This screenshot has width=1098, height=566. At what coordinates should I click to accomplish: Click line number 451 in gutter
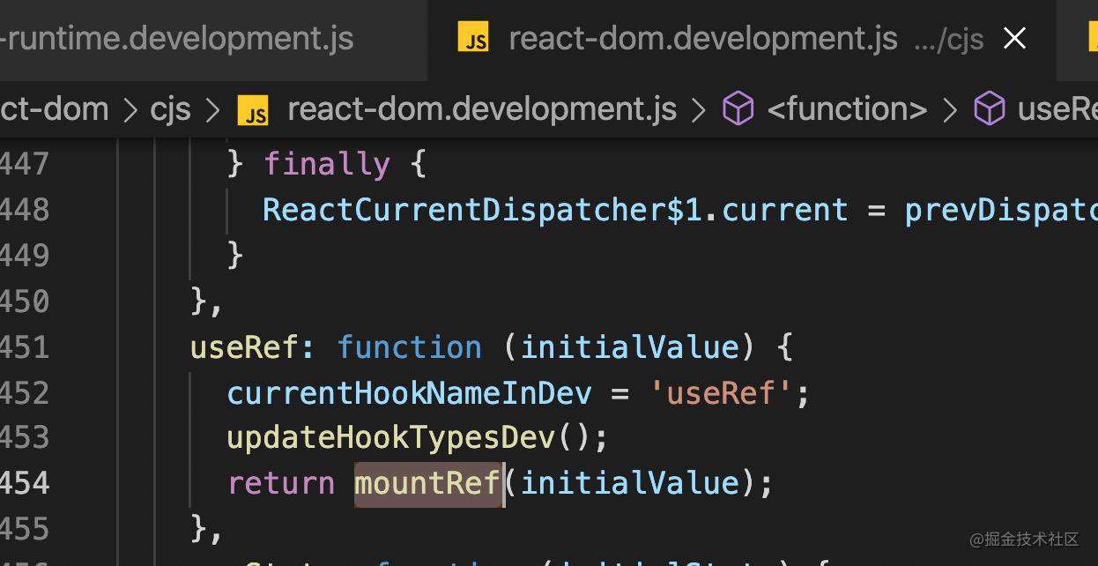(x=25, y=347)
